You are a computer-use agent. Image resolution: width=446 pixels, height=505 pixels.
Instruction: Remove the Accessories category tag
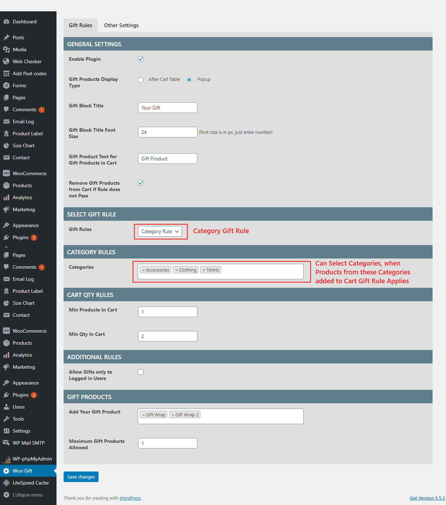pos(143,270)
